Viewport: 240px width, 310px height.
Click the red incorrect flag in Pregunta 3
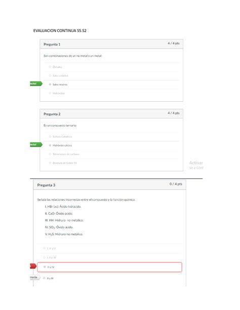click(x=33, y=266)
